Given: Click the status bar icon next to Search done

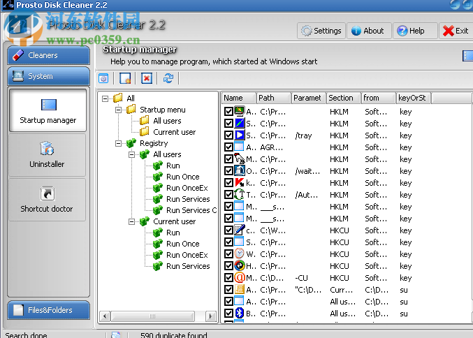Looking at the screenshot, I should 115,335.
